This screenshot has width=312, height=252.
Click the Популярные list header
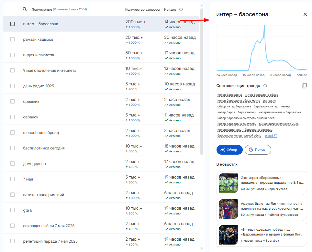point(42,10)
